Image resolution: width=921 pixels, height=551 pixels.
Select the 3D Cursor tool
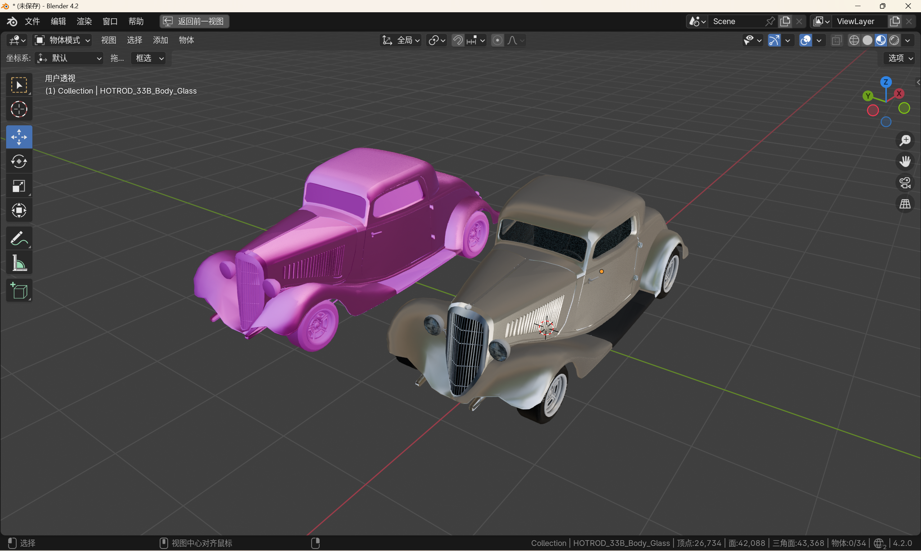(x=19, y=109)
